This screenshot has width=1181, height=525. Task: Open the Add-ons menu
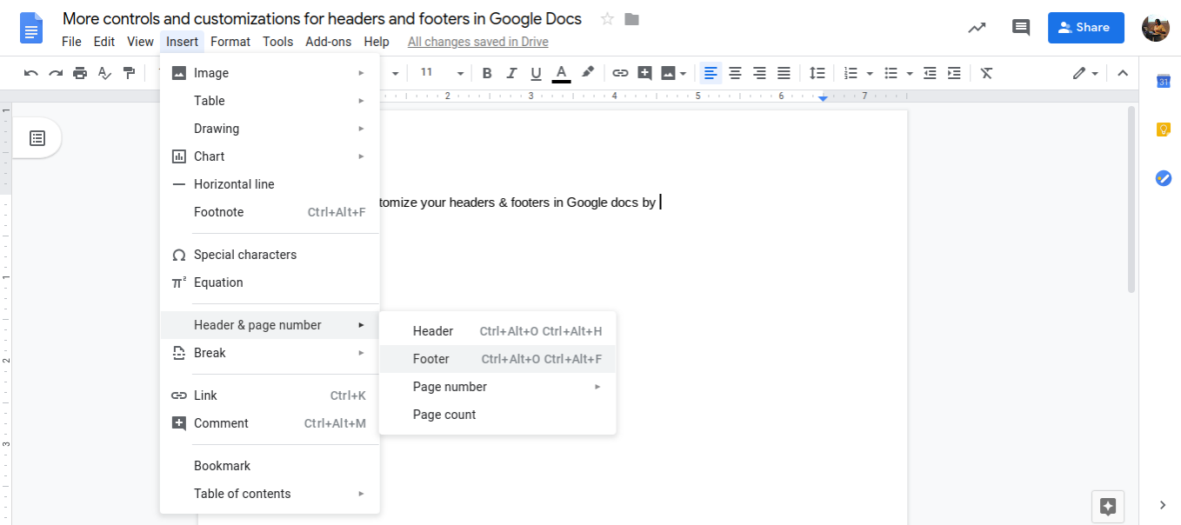click(x=329, y=42)
